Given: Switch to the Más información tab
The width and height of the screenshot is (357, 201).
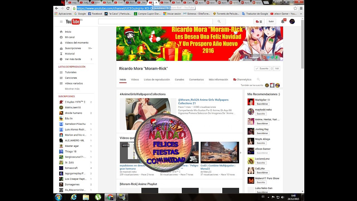Looking at the screenshot, I should pyautogui.click(x=218, y=80).
